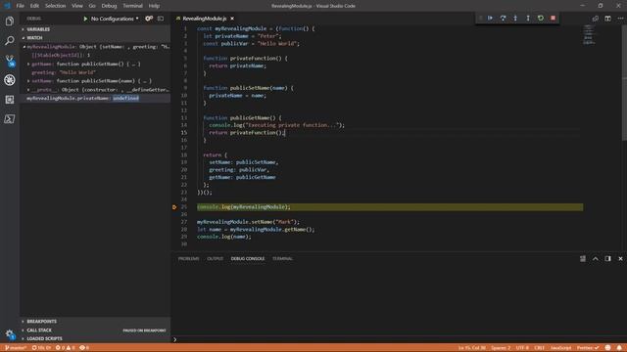
Task: Click the Spaces: 2 indentation setting
Action: click(501, 348)
